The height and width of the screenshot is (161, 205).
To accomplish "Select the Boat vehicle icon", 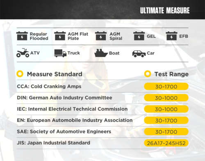I will [101, 53].
